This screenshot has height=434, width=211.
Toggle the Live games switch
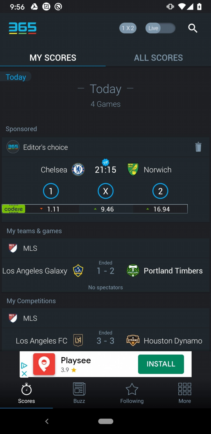click(160, 28)
